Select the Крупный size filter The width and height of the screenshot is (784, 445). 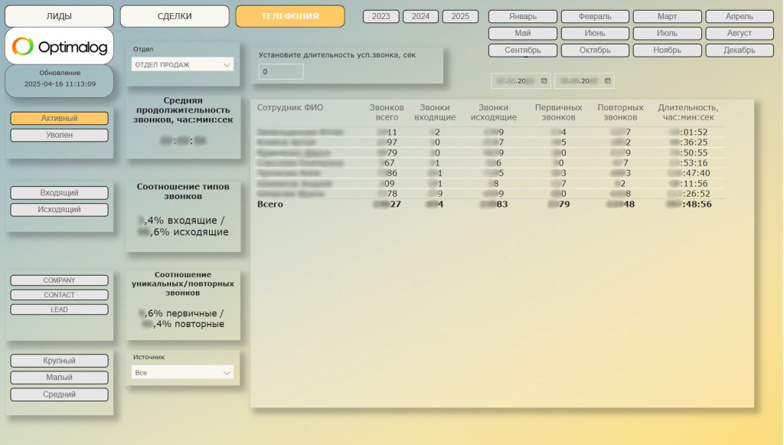pos(59,361)
